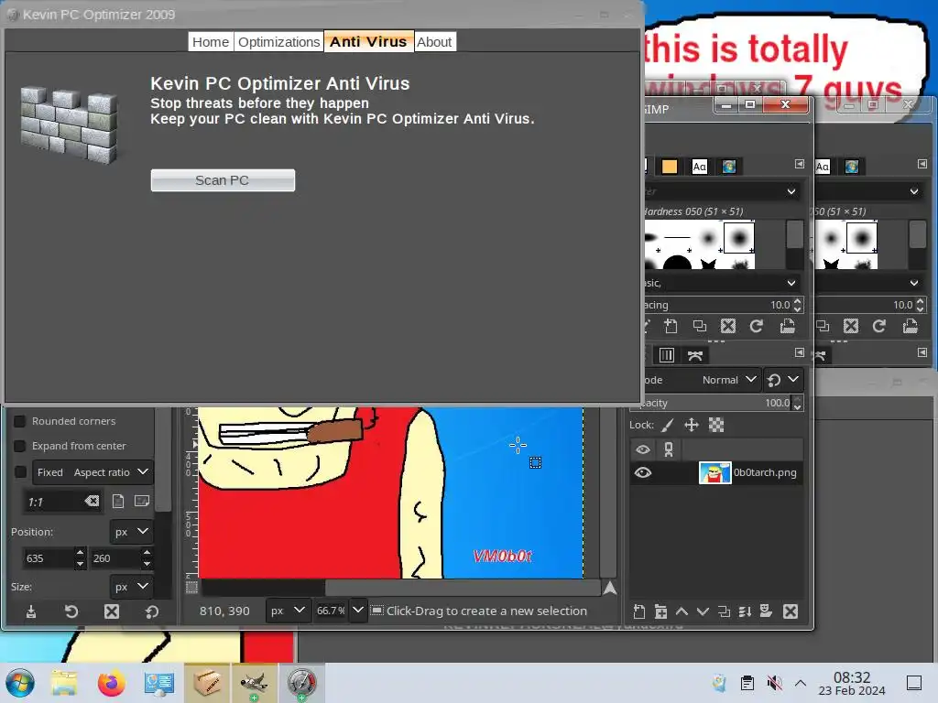
Task: Raise the layer one step up
Action: click(x=682, y=611)
